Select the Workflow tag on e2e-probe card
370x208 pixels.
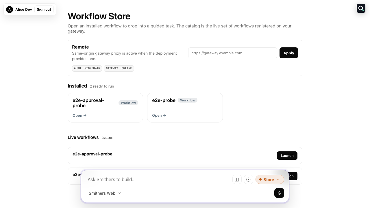[188, 100]
